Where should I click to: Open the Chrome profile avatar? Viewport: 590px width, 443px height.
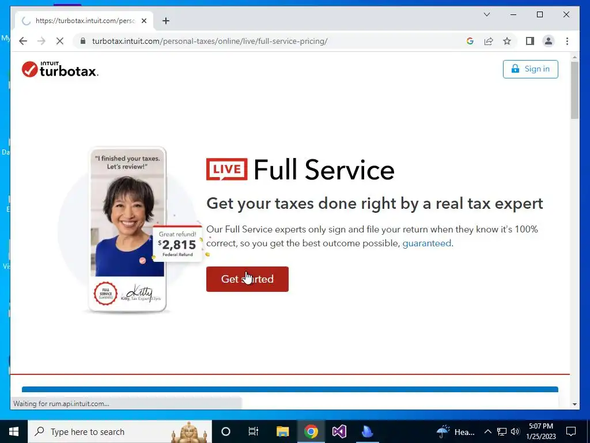point(549,41)
